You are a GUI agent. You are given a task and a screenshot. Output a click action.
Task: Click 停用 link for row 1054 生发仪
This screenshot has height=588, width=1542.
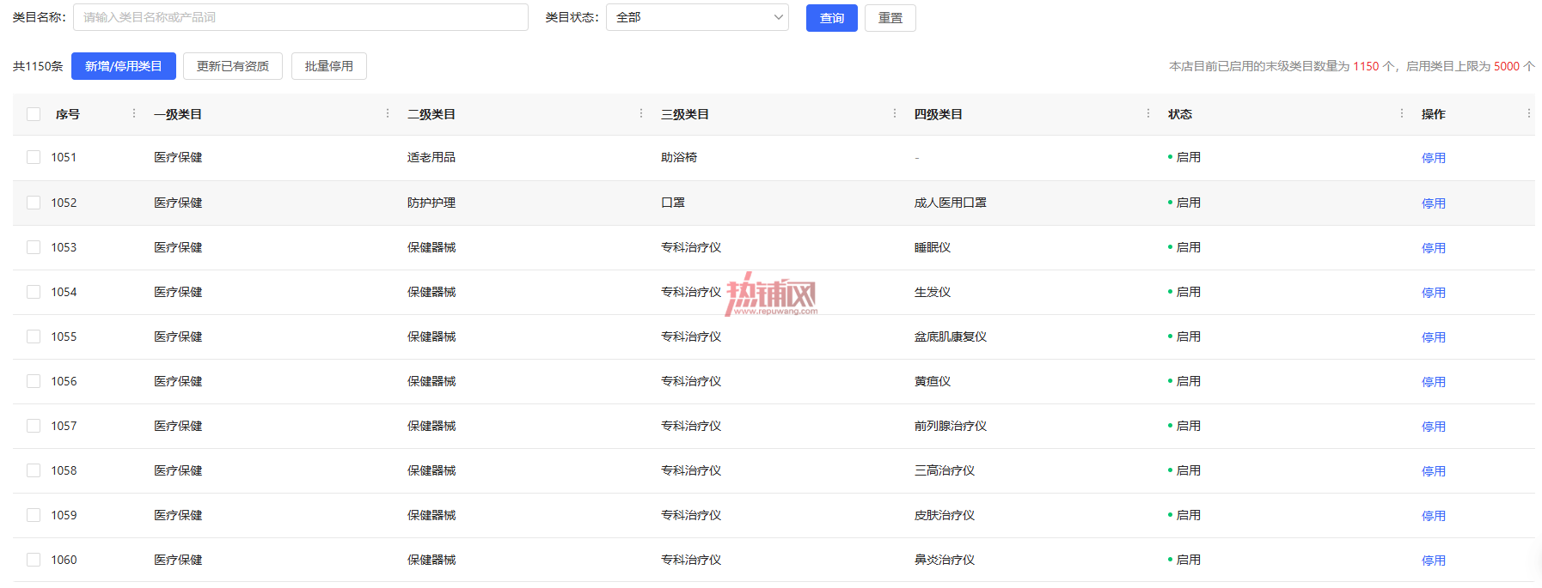(1434, 293)
